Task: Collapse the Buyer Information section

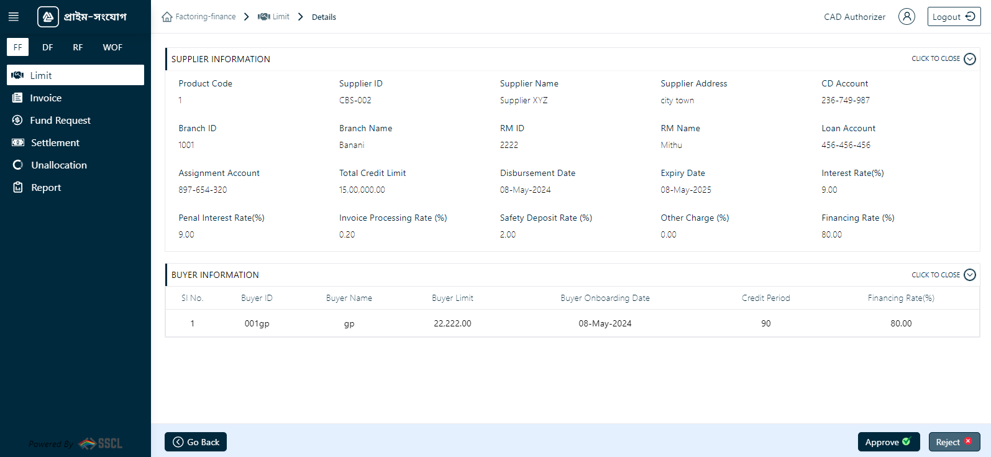Action: tap(943, 275)
